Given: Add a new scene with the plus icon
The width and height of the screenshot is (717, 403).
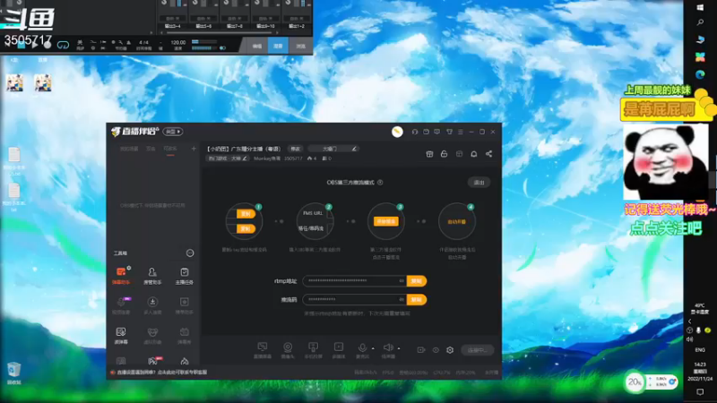Looking at the screenshot, I should [x=194, y=149].
